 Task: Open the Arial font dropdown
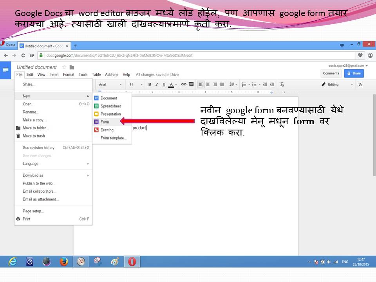tap(110, 85)
